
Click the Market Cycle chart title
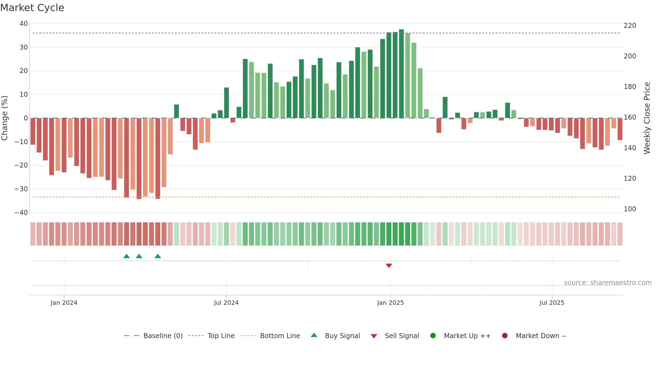[x=32, y=8]
